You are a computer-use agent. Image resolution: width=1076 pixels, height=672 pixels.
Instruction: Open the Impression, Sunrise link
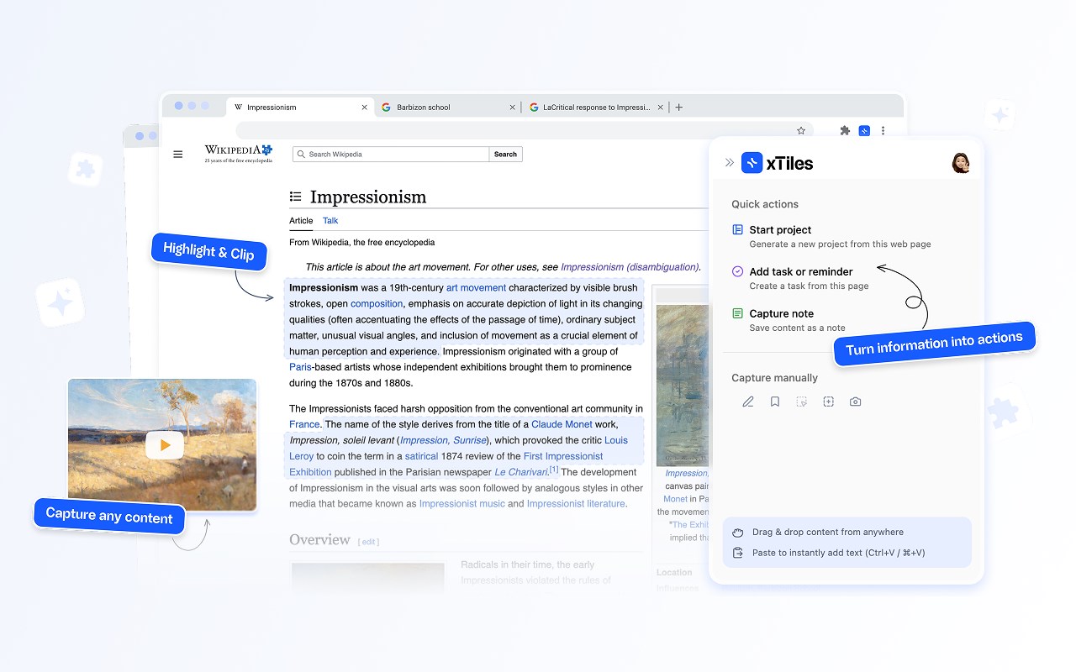[441, 441]
